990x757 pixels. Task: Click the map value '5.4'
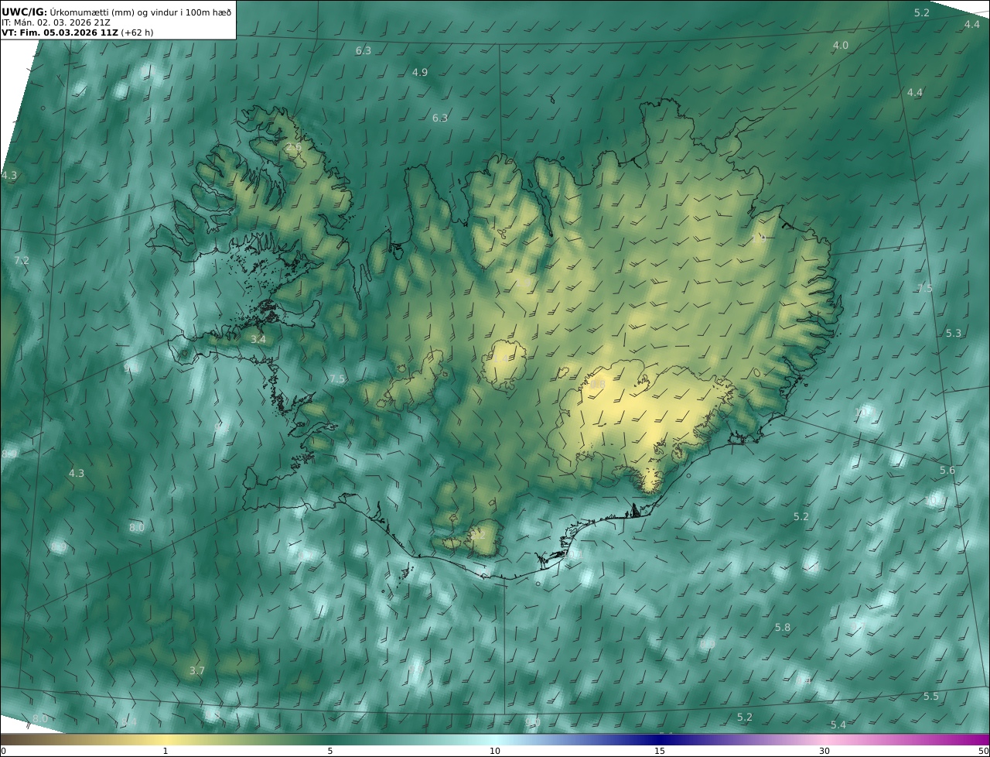coord(838,724)
